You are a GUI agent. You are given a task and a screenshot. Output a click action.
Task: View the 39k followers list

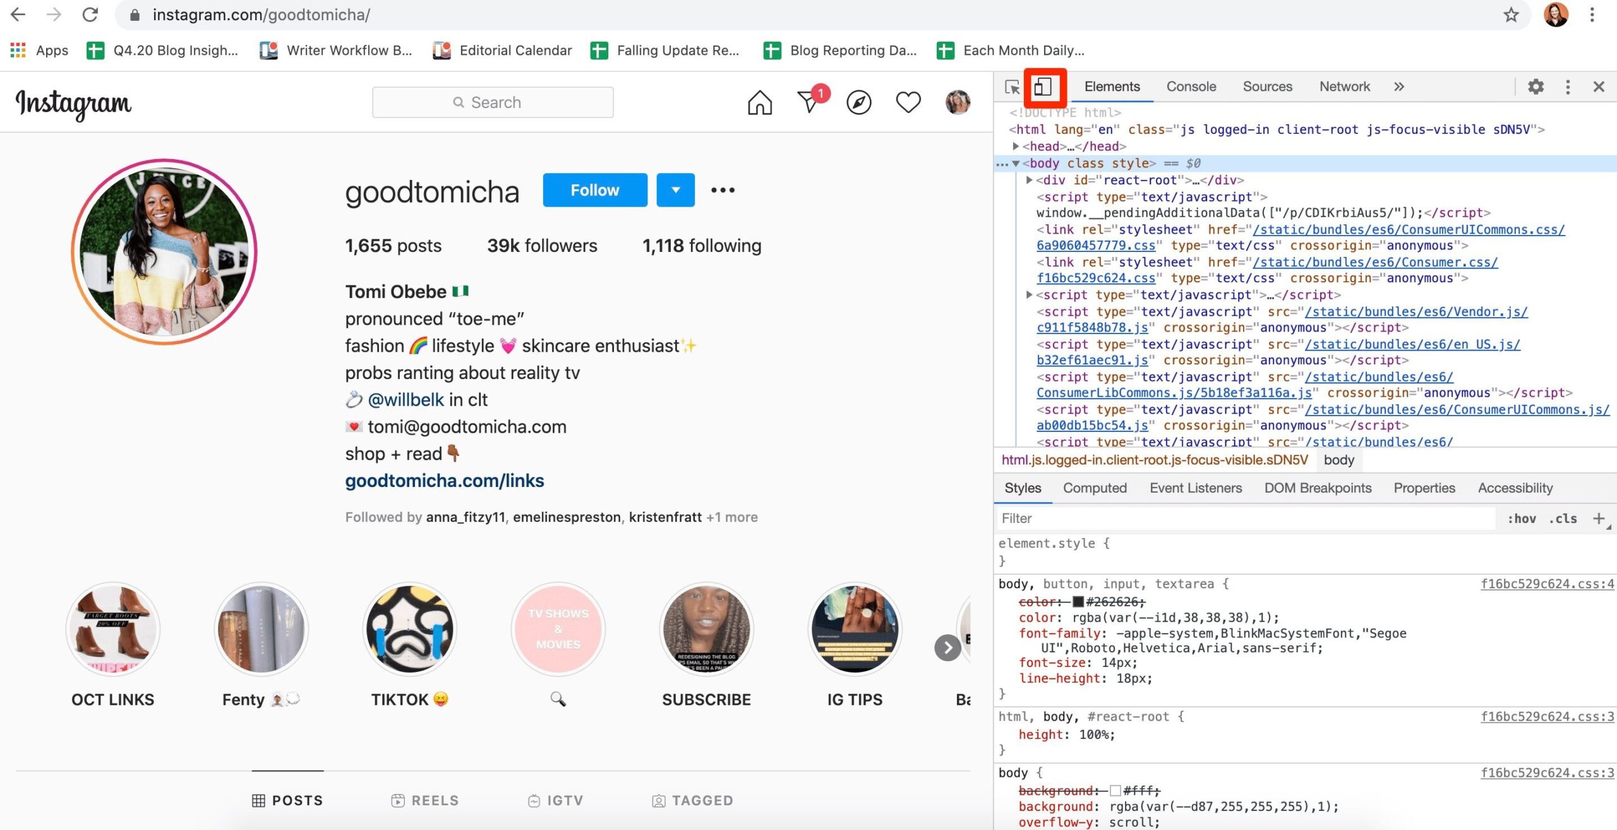(x=542, y=246)
